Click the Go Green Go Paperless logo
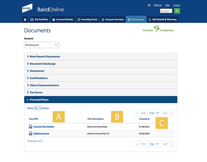 coord(158,29)
